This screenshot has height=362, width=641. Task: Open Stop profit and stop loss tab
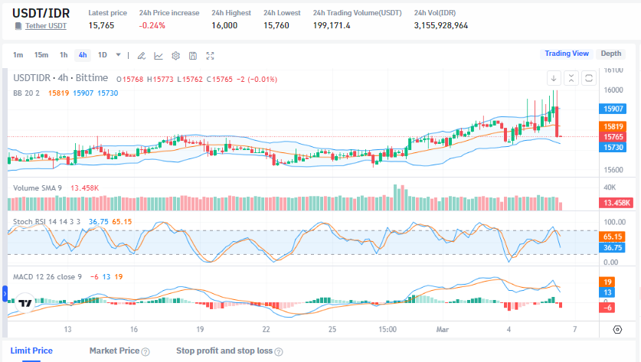pyautogui.click(x=223, y=351)
